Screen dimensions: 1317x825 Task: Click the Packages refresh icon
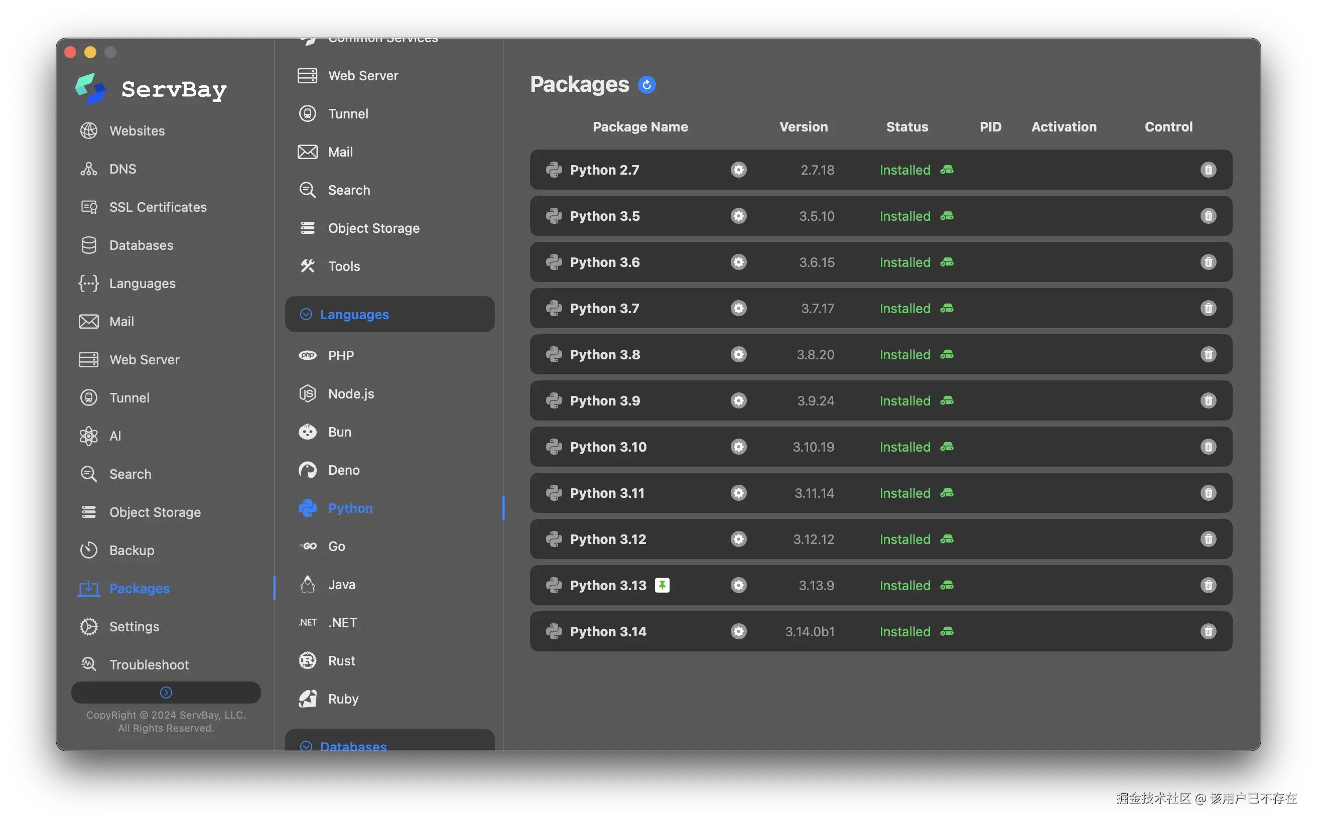pyautogui.click(x=646, y=85)
